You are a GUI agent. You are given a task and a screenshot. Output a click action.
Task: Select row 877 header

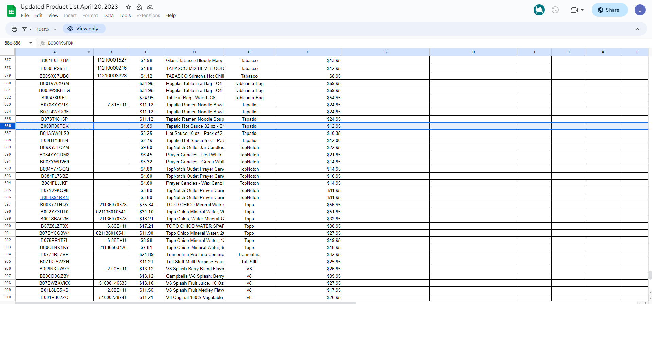tap(7, 60)
